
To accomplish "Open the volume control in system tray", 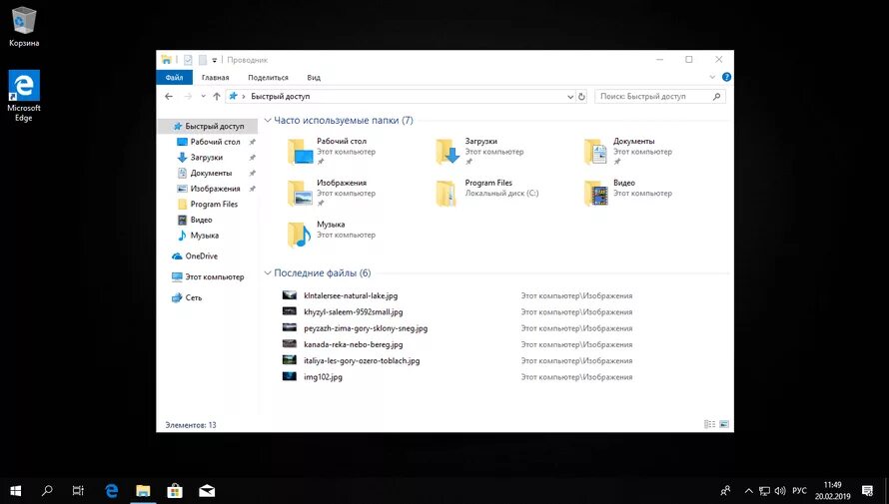I will (x=780, y=491).
